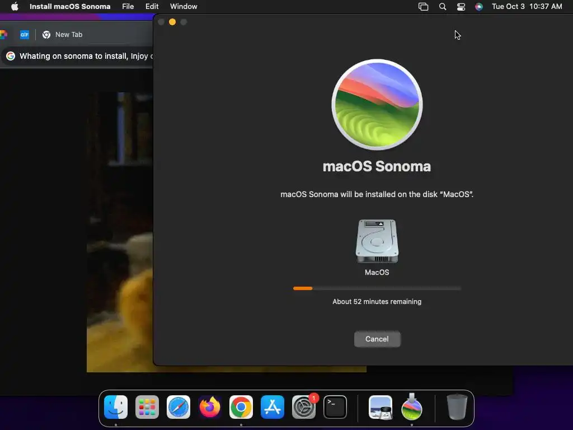The height and width of the screenshot is (430, 573).
Task: Open the Window menu
Action: (184, 6)
